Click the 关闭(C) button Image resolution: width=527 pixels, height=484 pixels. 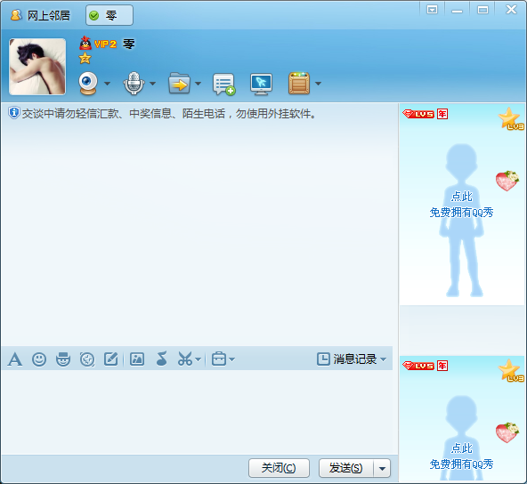[279, 468]
